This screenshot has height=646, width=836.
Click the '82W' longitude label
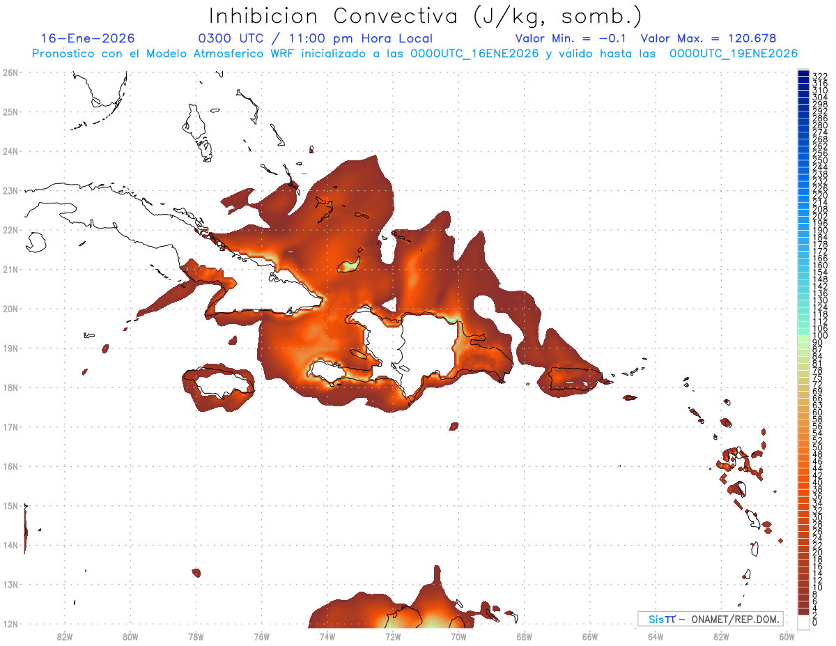pyautogui.click(x=64, y=636)
